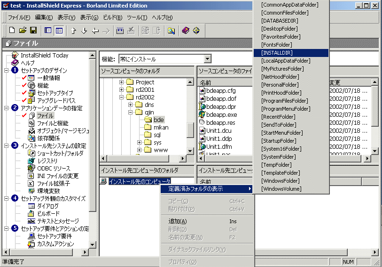
Task: Select the bdeapp.dpr file
Action: (221, 106)
